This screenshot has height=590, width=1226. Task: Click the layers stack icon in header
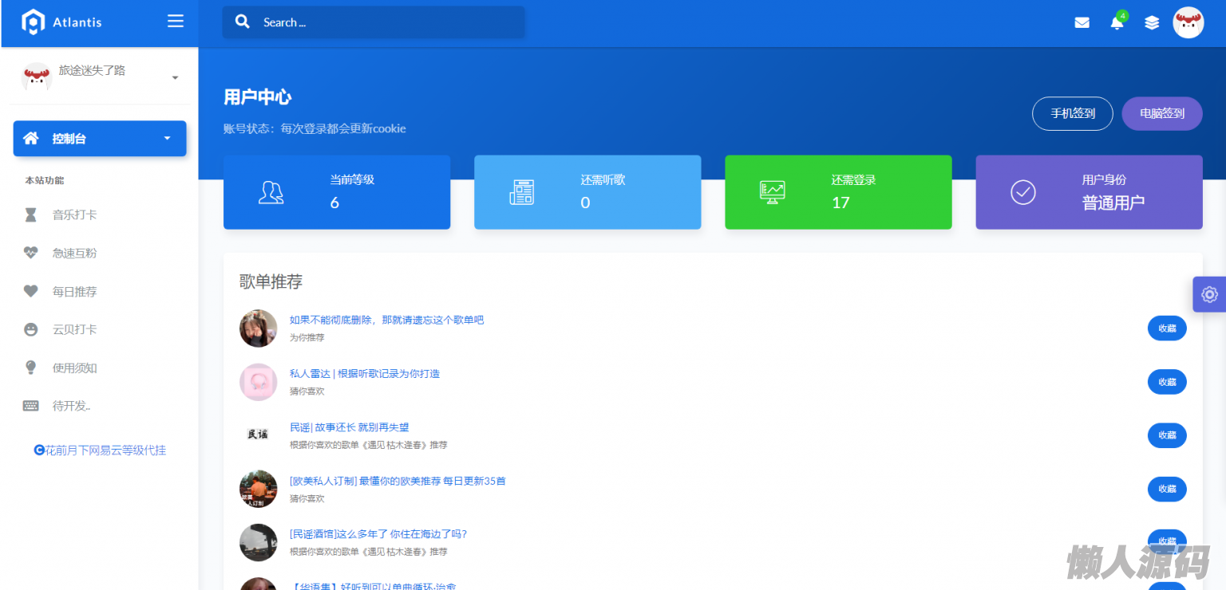pyautogui.click(x=1152, y=23)
